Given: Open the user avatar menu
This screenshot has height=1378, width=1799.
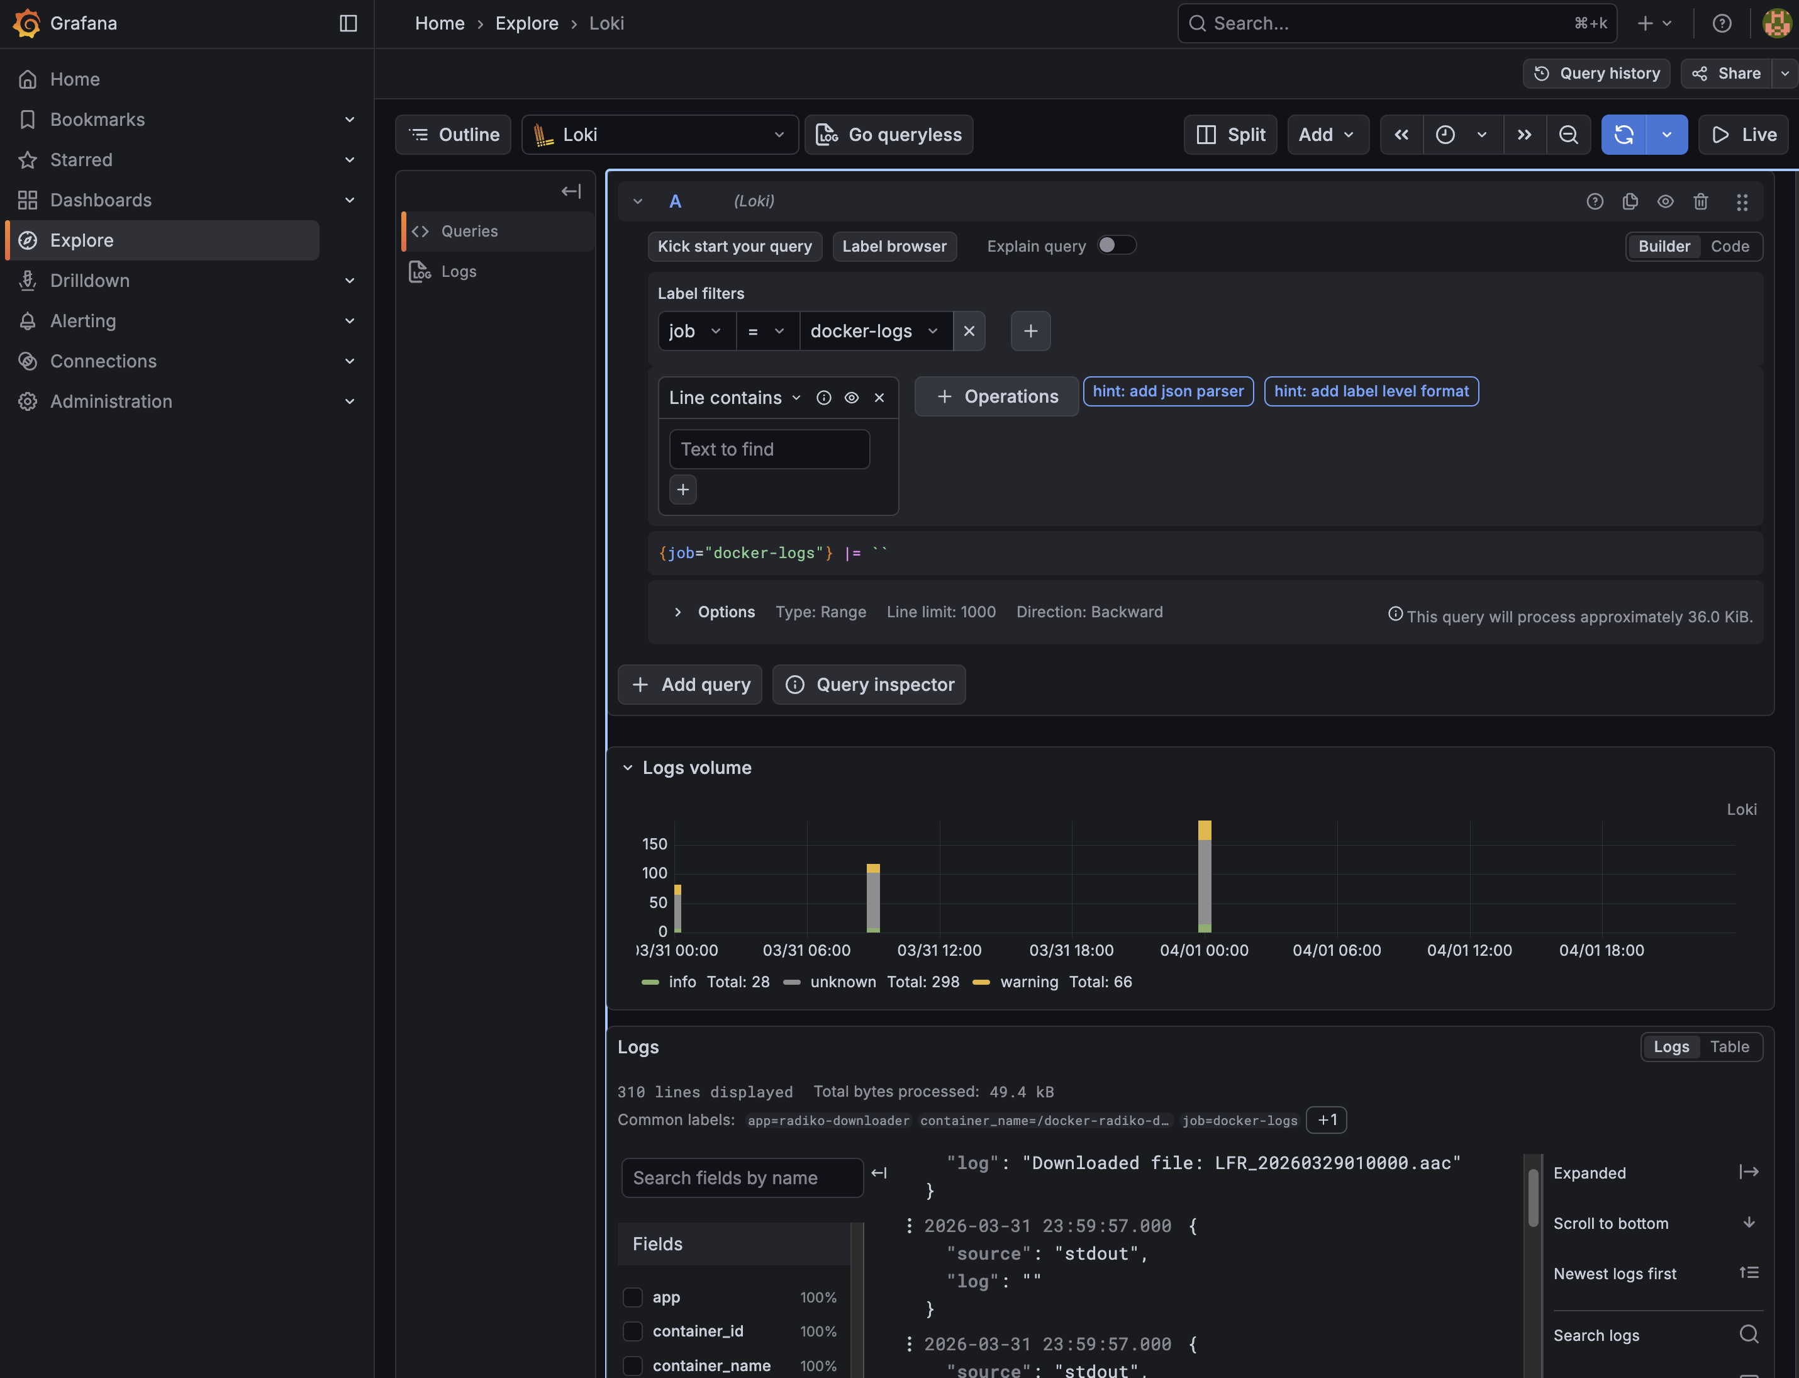Looking at the screenshot, I should click(1777, 23).
